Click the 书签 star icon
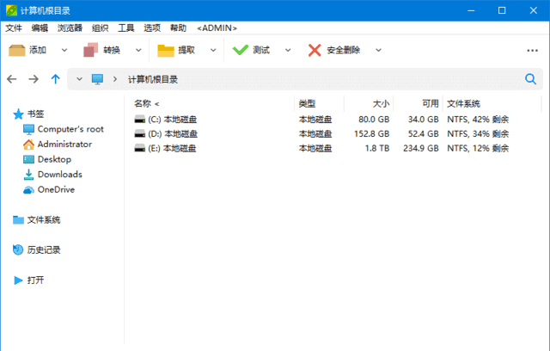 pos(18,114)
